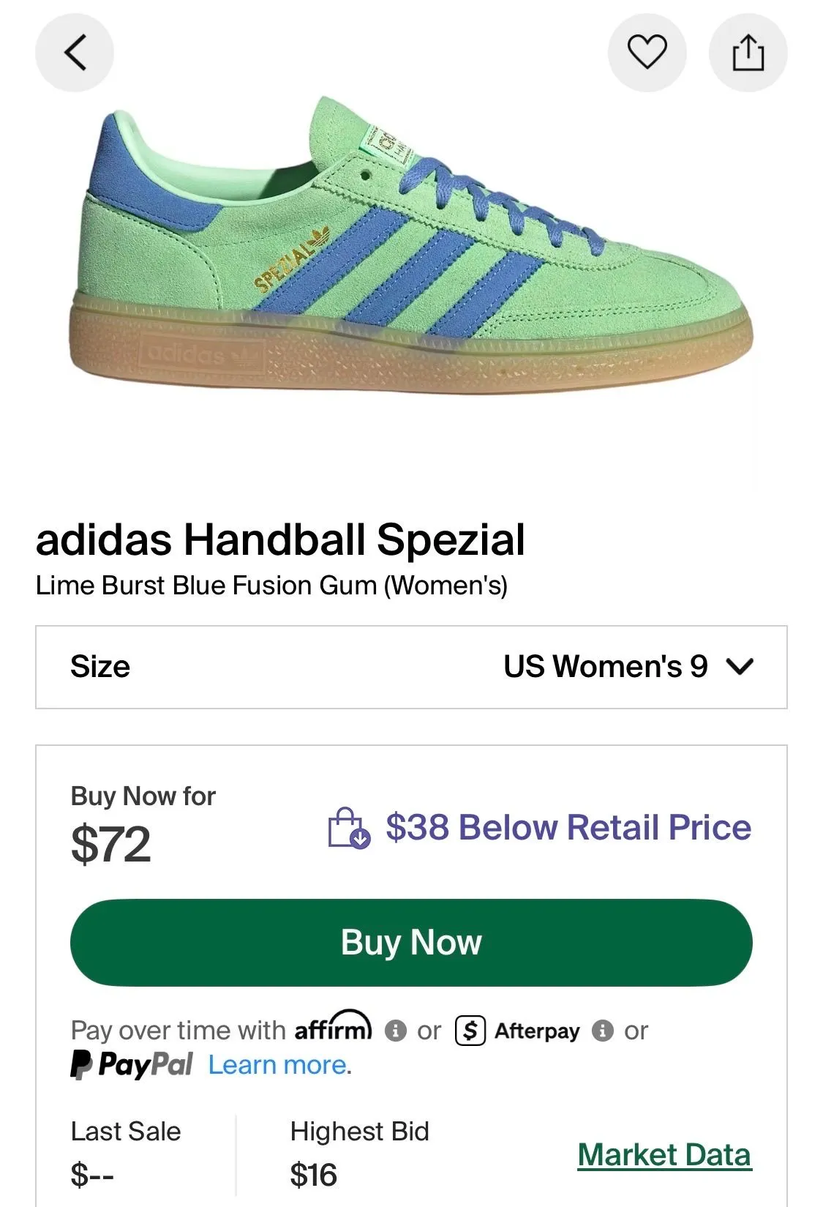Tap the $72 Buy Now price
The height and width of the screenshot is (1207, 823).
pyautogui.click(x=111, y=843)
